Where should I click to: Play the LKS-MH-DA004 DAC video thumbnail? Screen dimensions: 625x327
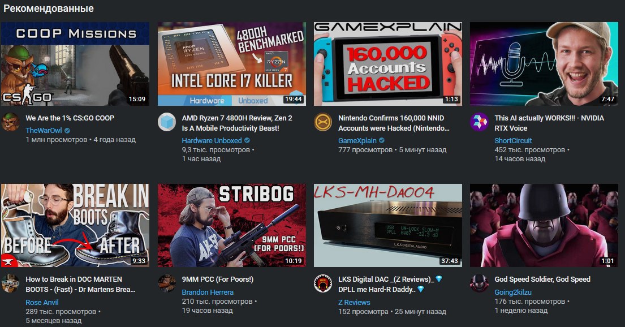(x=388, y=225)
